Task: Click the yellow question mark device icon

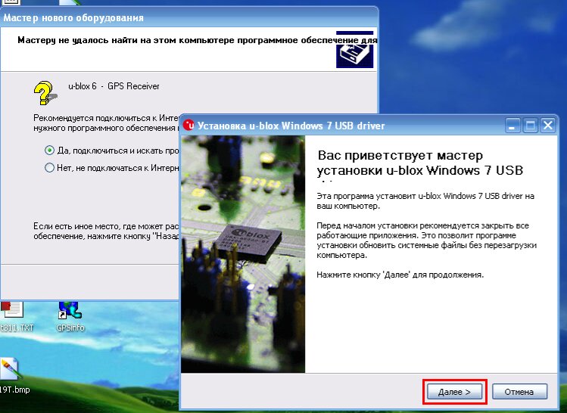Action: [45, 93]
